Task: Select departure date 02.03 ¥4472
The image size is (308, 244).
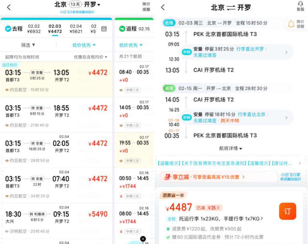Action: click(x=55, y=29)
